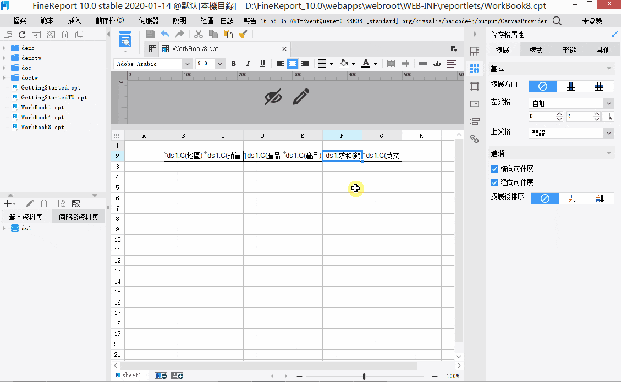Open the template preview icon
621x382 pixels.
(x=125, y=40)
